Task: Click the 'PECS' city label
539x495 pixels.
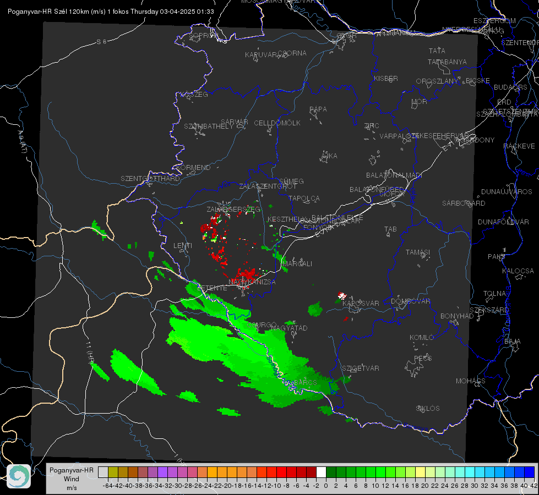Action: click(x=422, y=358)
